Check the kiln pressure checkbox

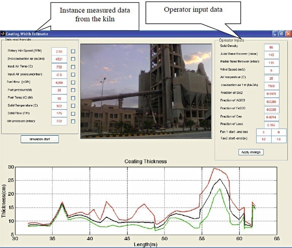73,121
